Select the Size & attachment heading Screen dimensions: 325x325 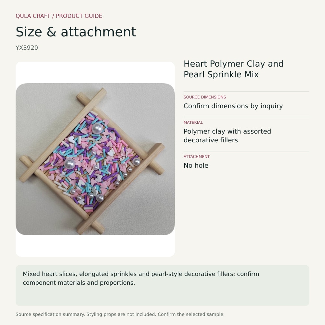pos(76,32)
